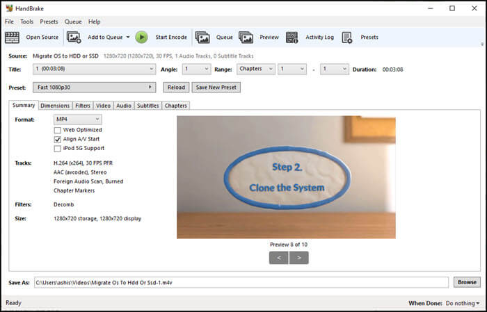Open the Queue icon in toolbar
Screen dimensions: 487x312
click(202, 38)
